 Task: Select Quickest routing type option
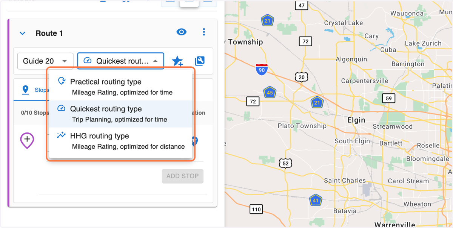pyautogui.click(x=121, y=114)
